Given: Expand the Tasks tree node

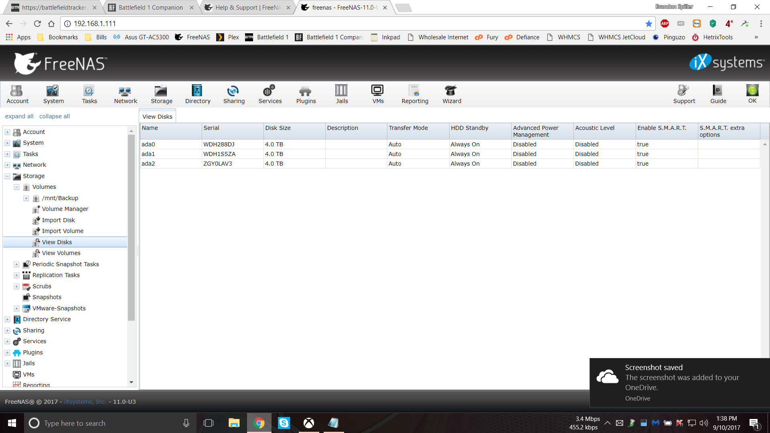Looking at the screenshot, I should 7,154.
